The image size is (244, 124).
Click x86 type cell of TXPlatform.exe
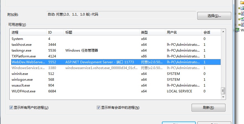pyautogui.click(x=144, y=56)
